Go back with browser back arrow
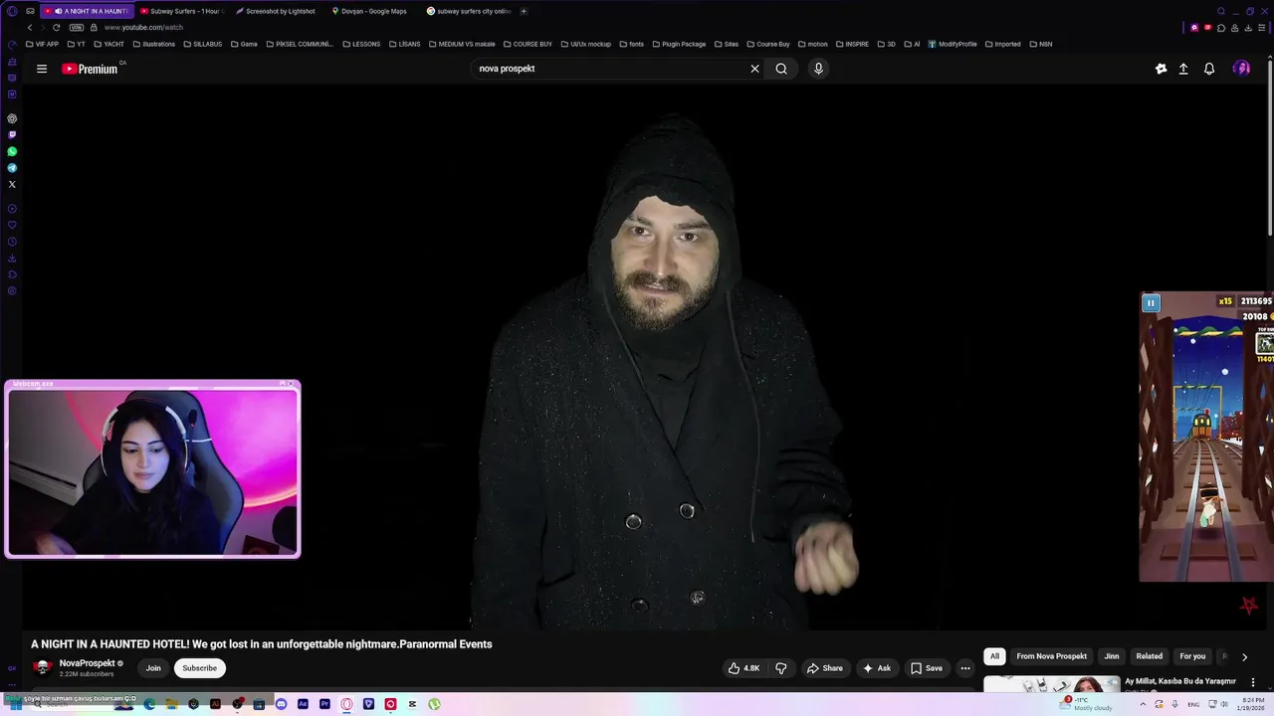The height and width of the screenshot is (716, 1274). [29, 27]
